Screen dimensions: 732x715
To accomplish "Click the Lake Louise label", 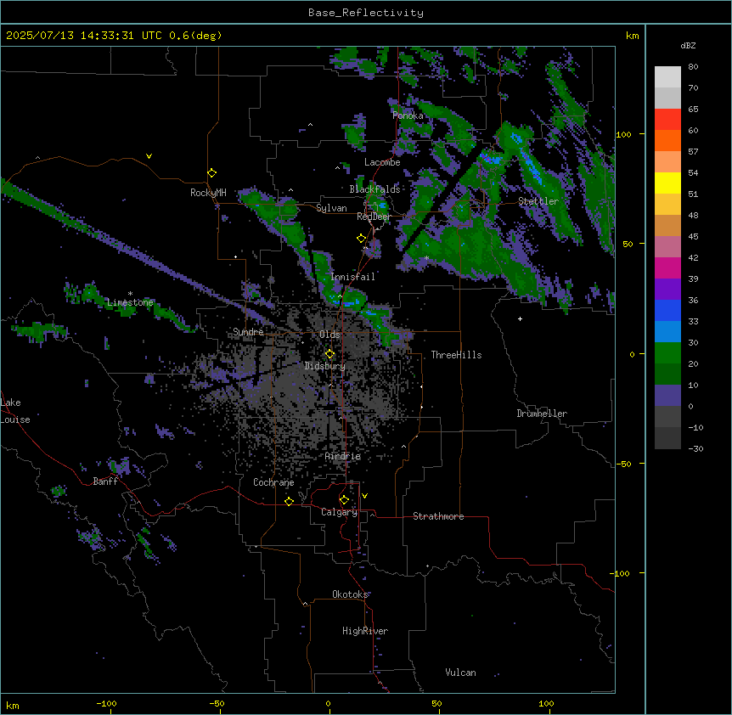I will [x=15, y=411].
